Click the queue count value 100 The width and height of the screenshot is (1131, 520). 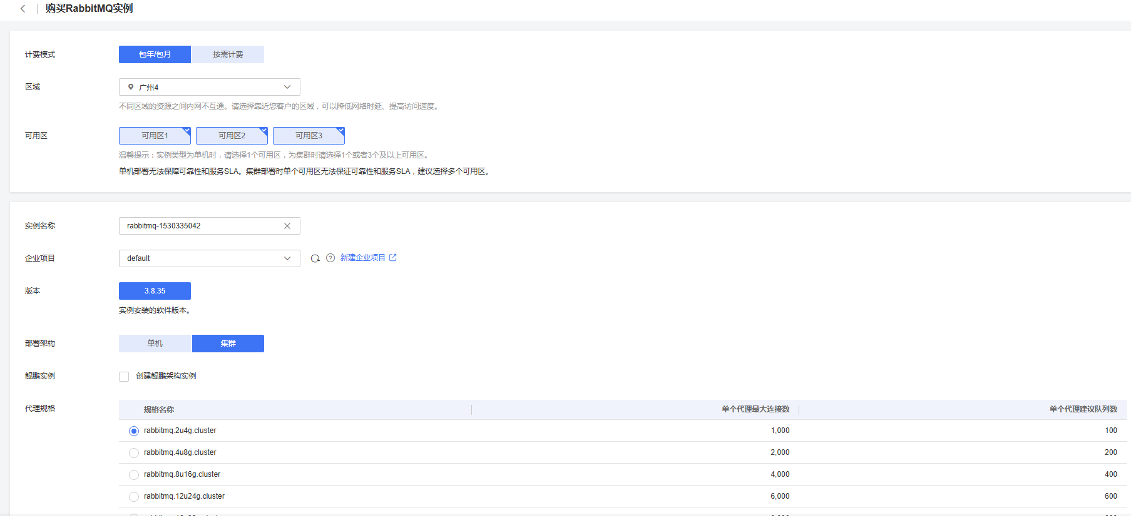pyautogui.click(x=1111, y=431)
